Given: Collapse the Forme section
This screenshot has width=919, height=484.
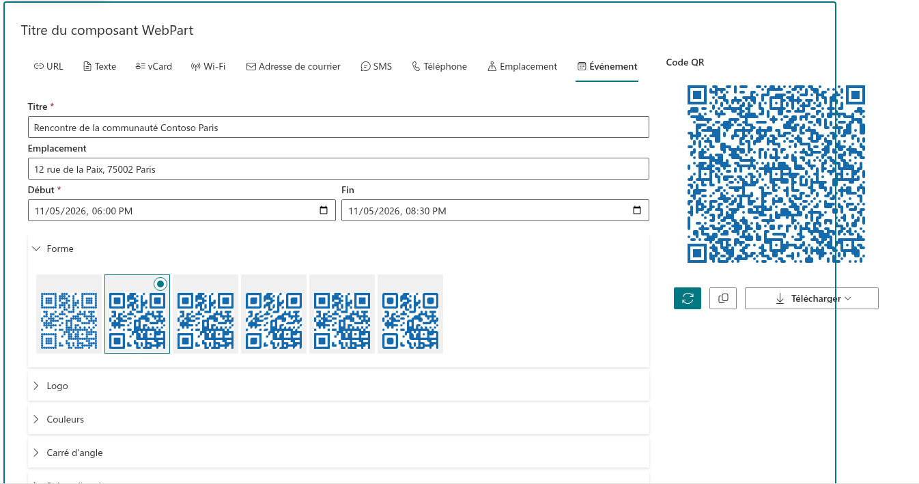Looking at the screenshot, I should tap(339, 248).
